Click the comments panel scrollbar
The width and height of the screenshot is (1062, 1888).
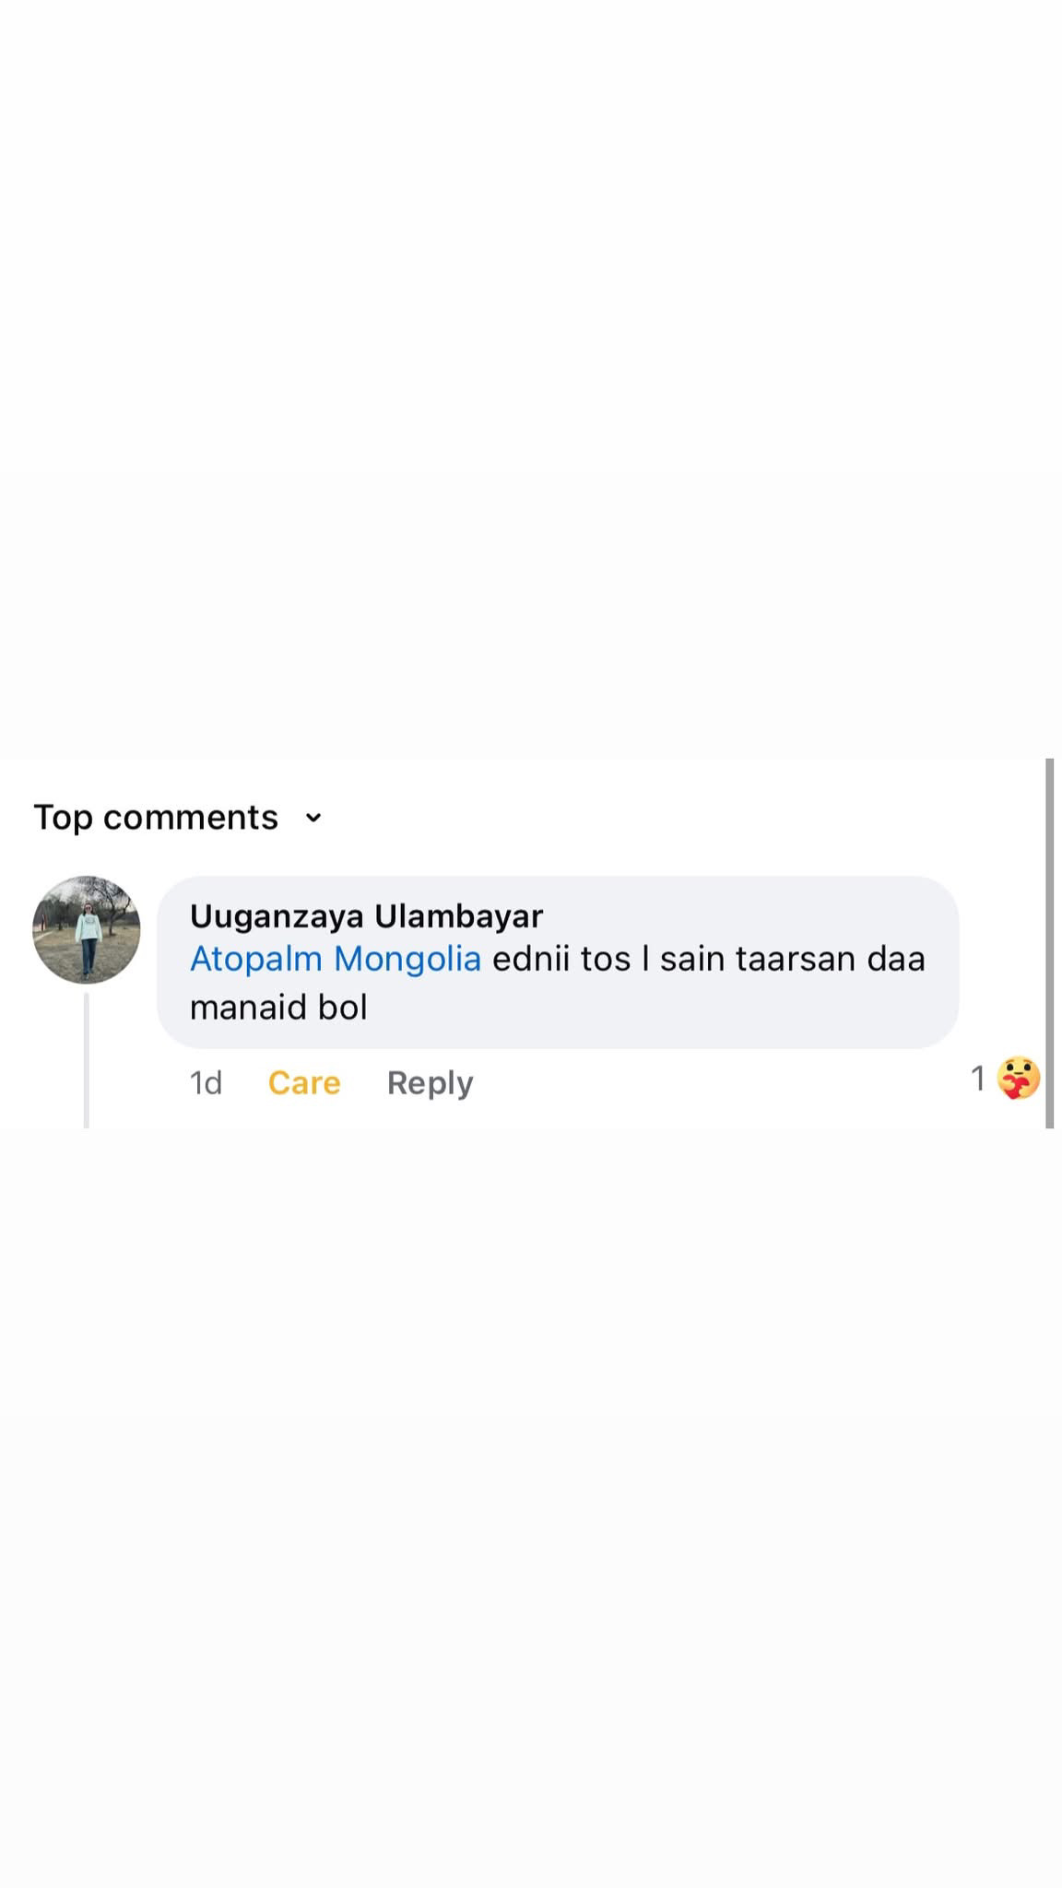[x=1049, y=942]
